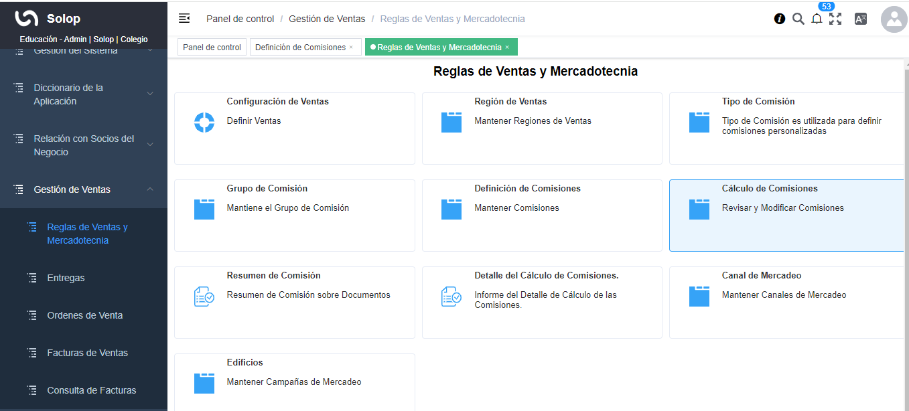Screen dimensions: 909x411
Task: Open the user avatar profile menu
Action: [x=894, y=19]
